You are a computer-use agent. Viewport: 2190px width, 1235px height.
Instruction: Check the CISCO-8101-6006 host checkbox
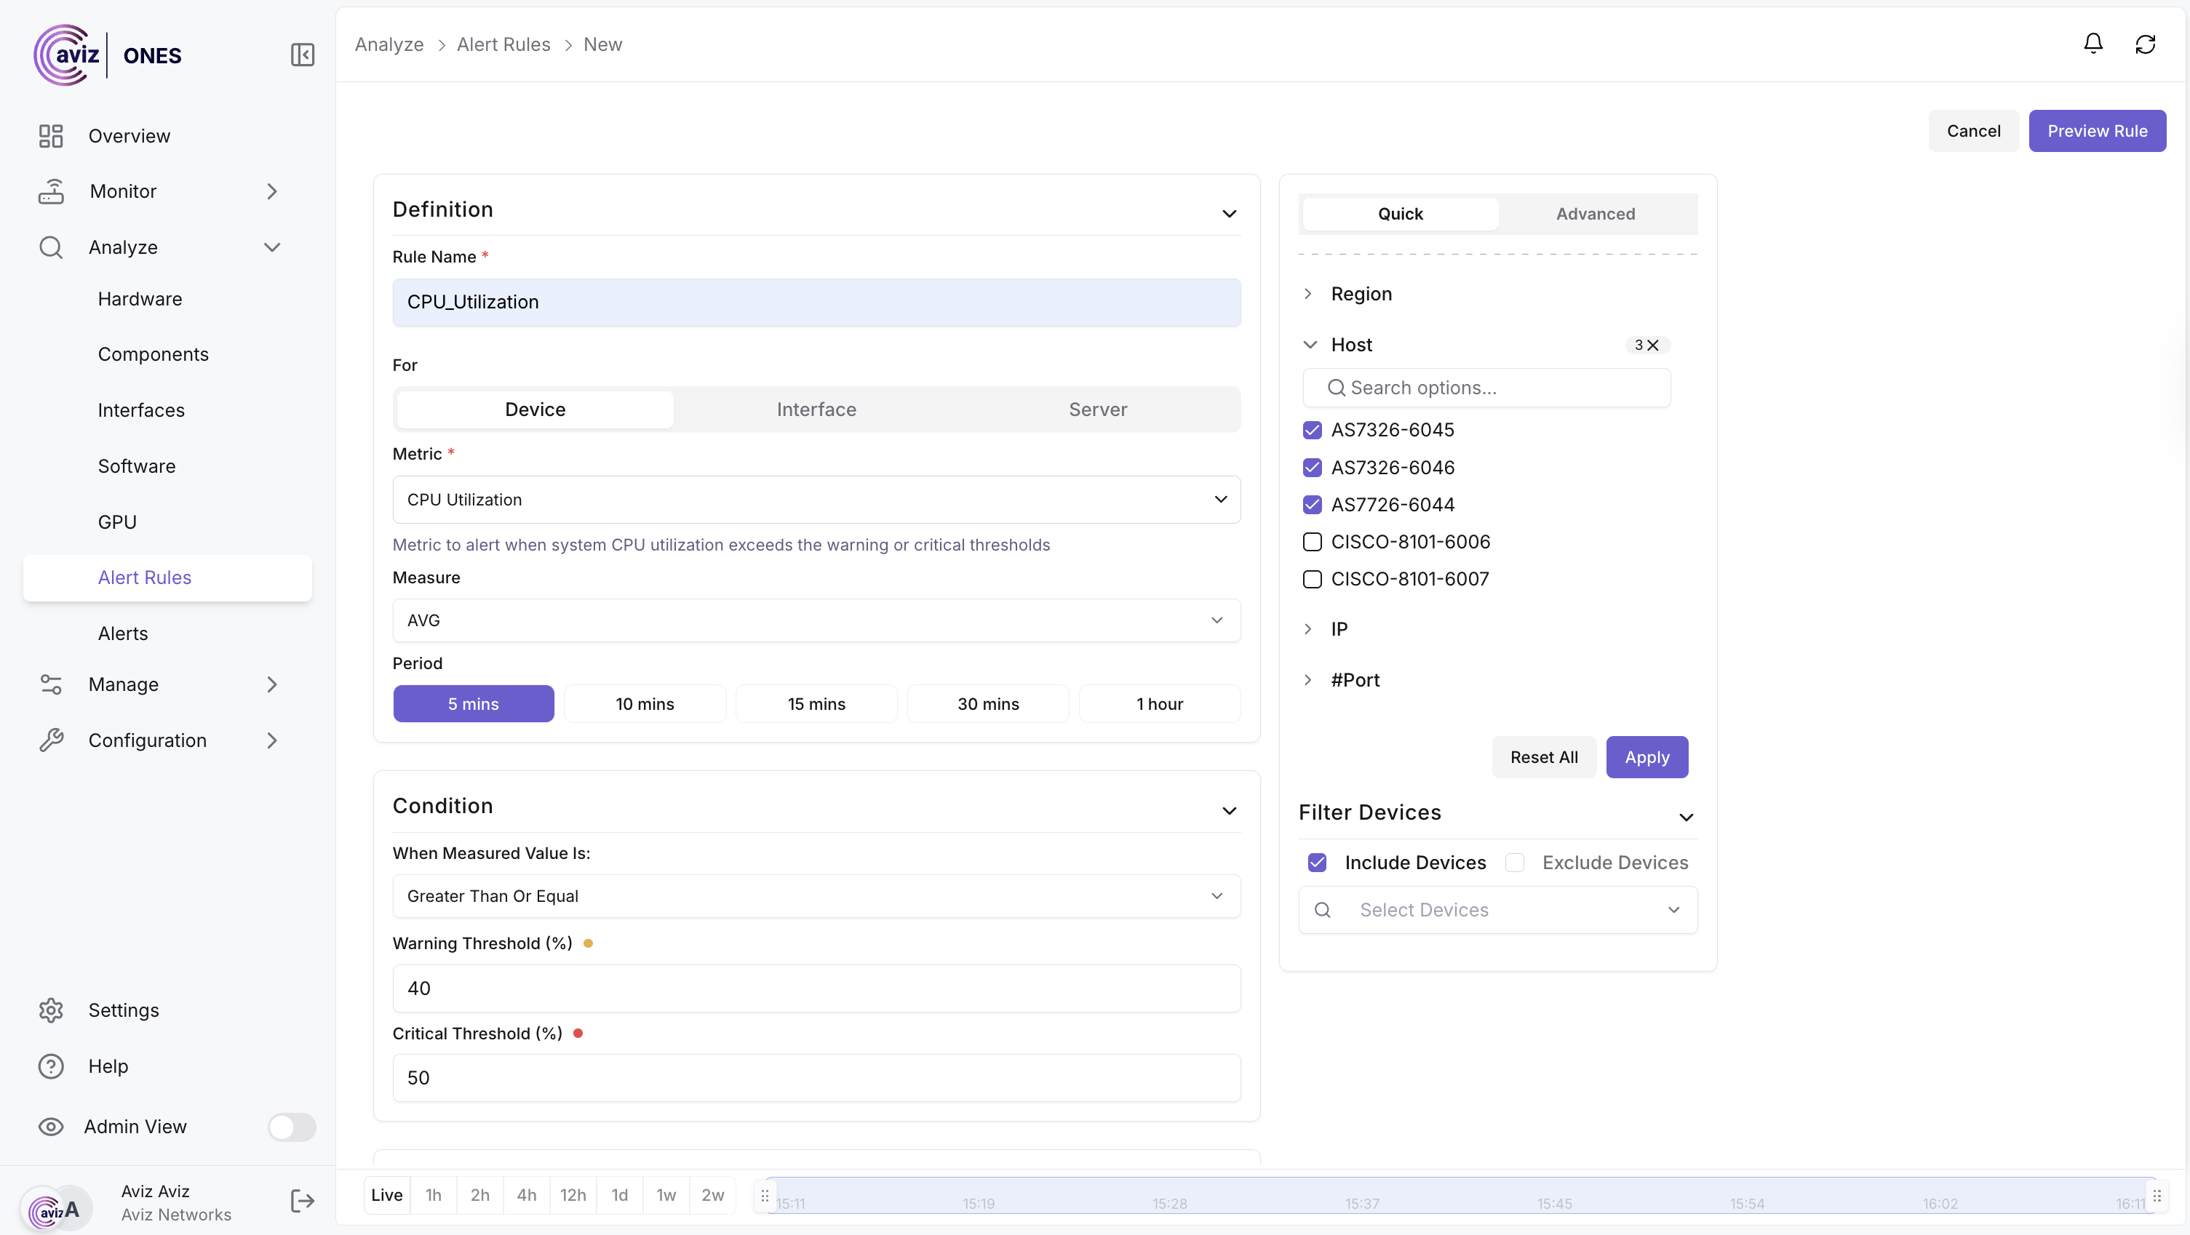point(1312,541)
